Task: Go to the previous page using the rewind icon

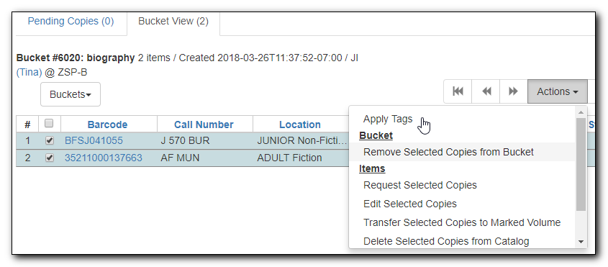Action: (486, 91)
